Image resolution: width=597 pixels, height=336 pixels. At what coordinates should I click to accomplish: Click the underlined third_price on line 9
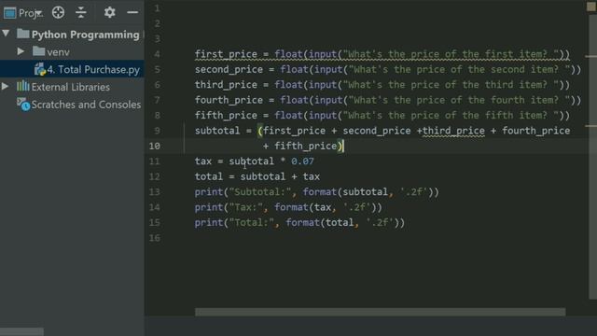coord(453,131)
